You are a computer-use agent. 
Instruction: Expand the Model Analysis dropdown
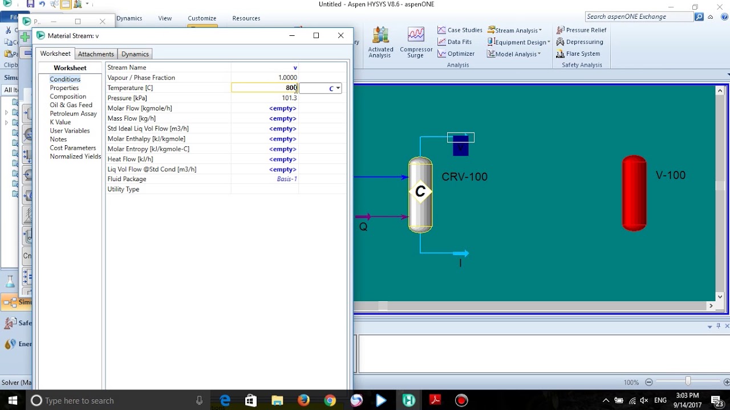tap(514, 54)
